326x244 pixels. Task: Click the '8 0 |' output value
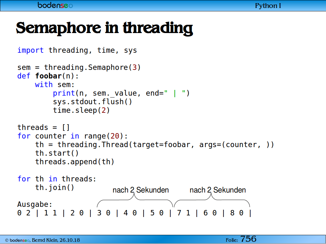241,213
